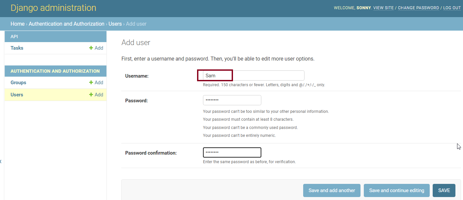Click the Save and continue editing button
463x200 pixels.
[x=396, y=190]
